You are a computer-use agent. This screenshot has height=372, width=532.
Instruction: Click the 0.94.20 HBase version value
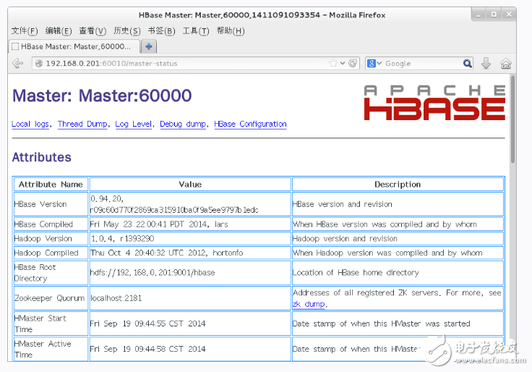tap(190, 204)
